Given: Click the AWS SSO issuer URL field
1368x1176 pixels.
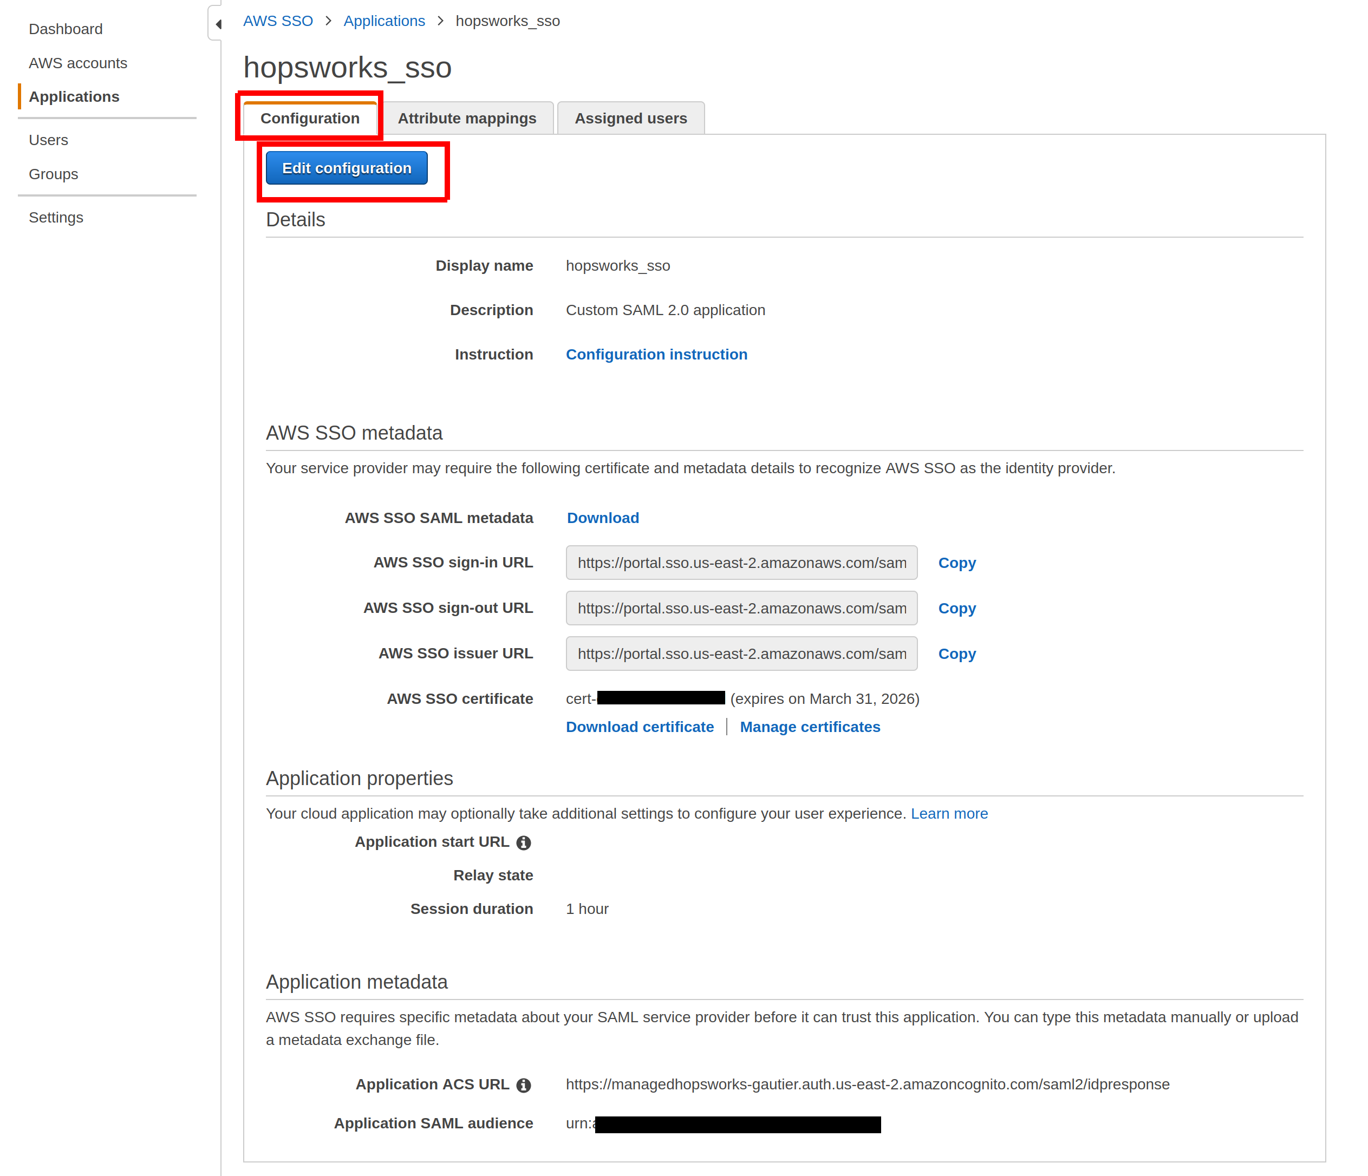Looking at the screenshot, I should click(741, 654).
